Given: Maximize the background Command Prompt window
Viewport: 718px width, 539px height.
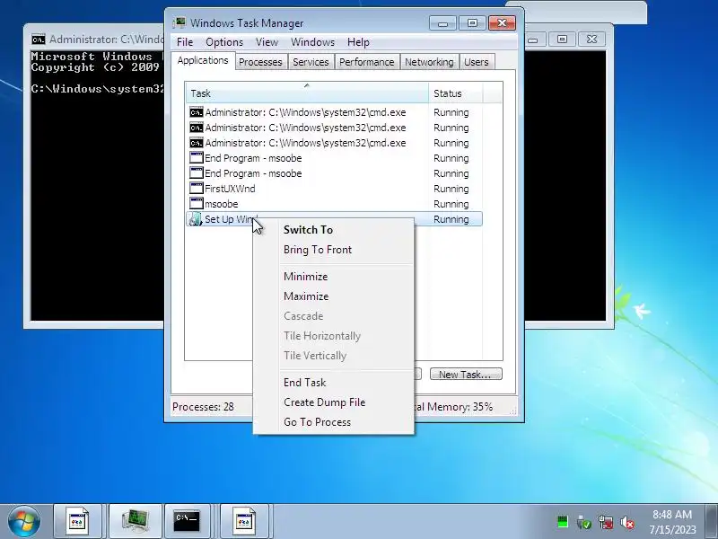Looking at the screenshot, I should point(563,39).
